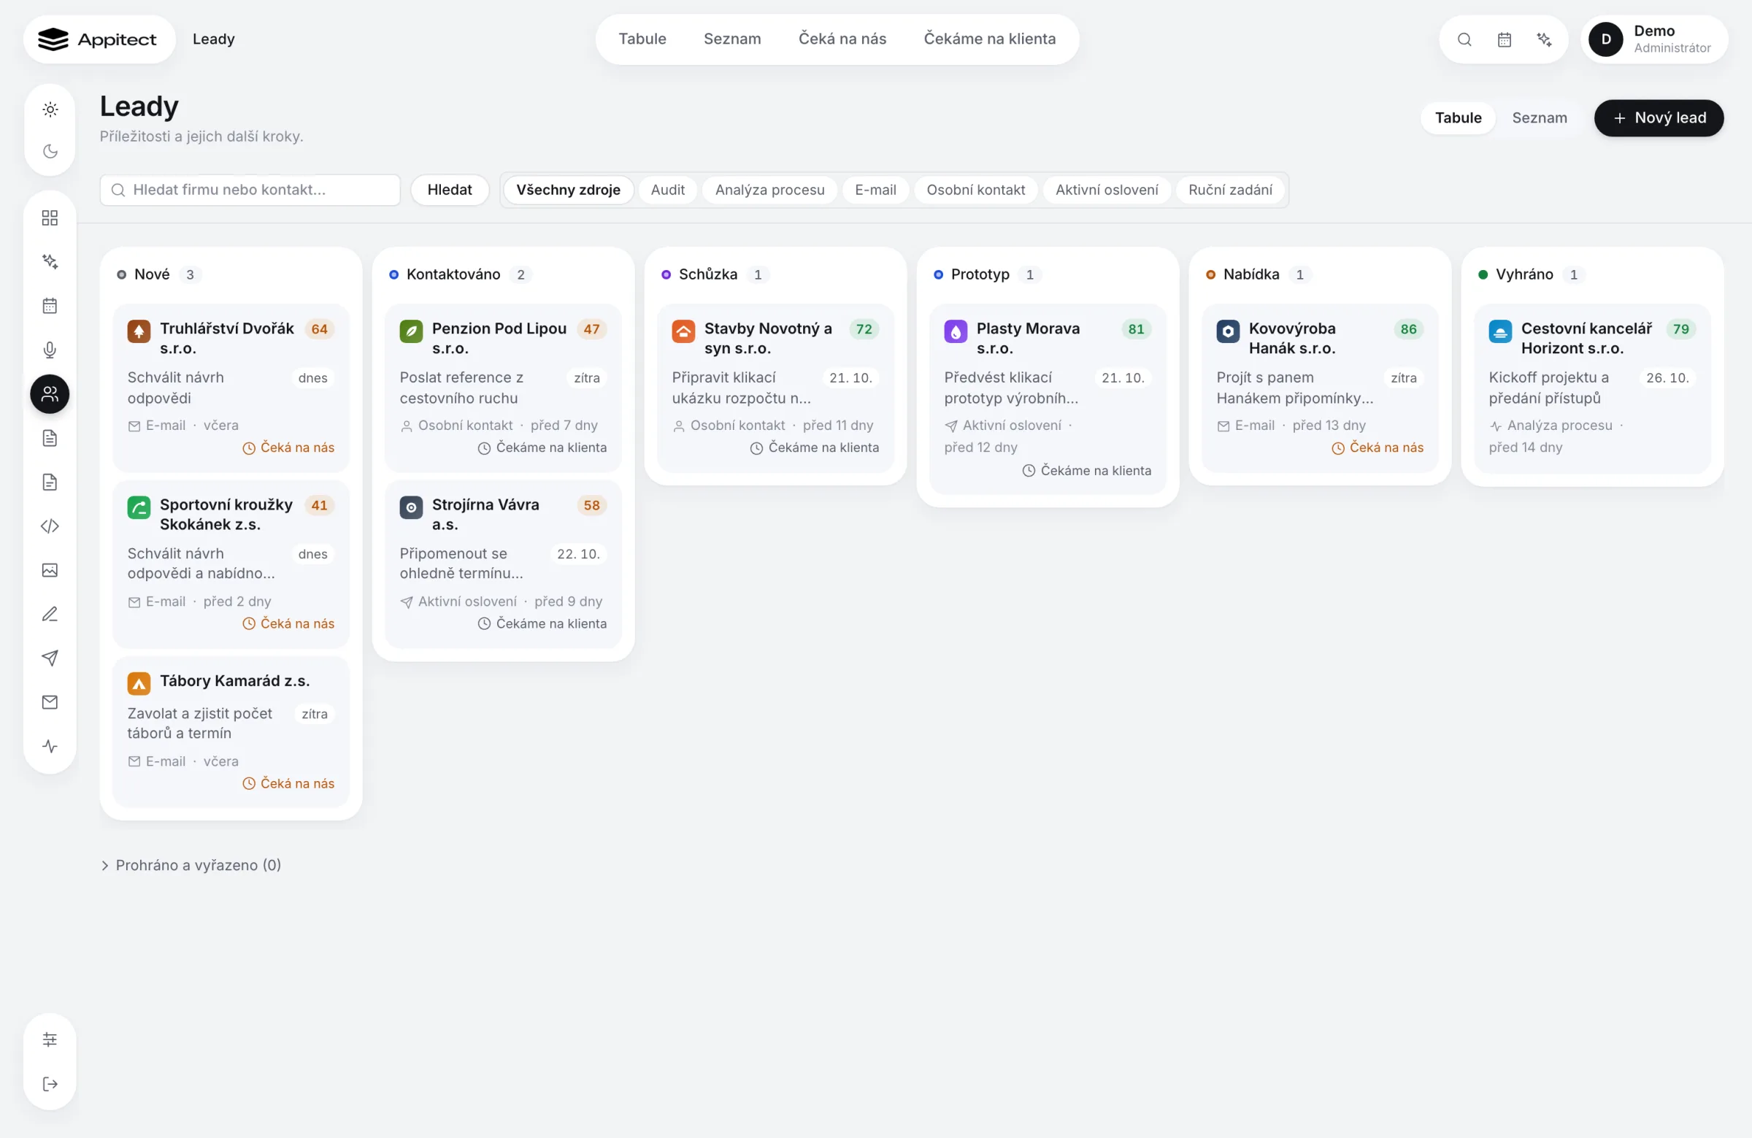
Task: Click the logout icon at sidebar bottom
Action: (x=50, y=1083)
